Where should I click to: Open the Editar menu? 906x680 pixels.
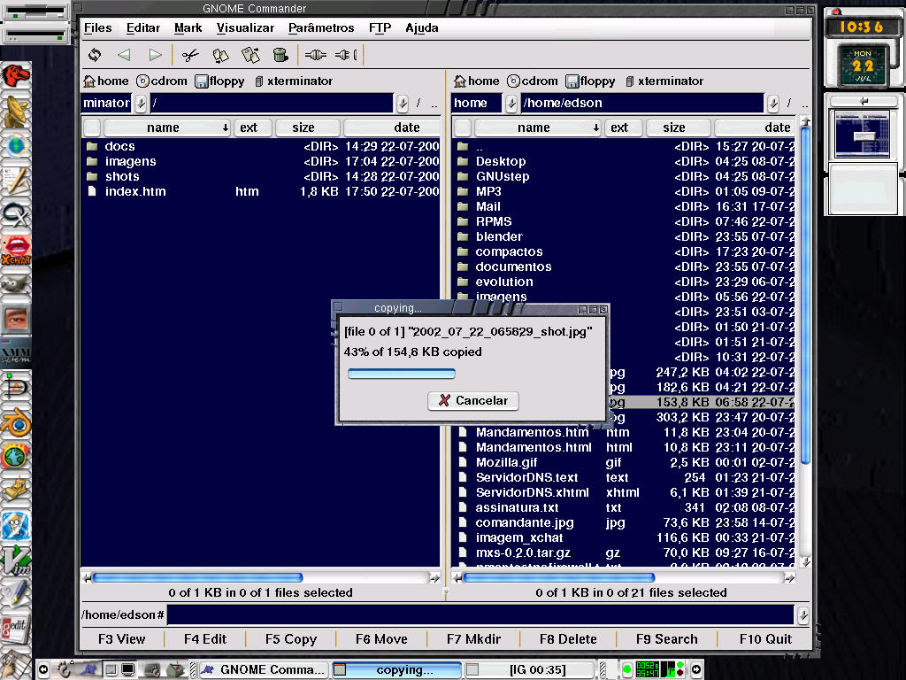point(142,27)
